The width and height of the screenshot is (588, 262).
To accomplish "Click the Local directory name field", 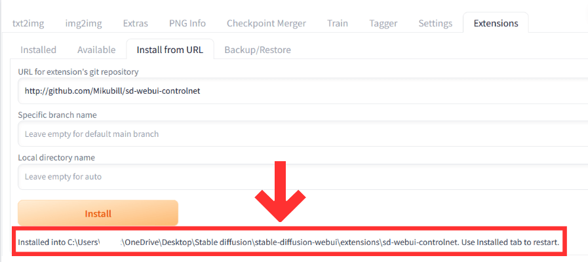I will (x=303, y=177).
